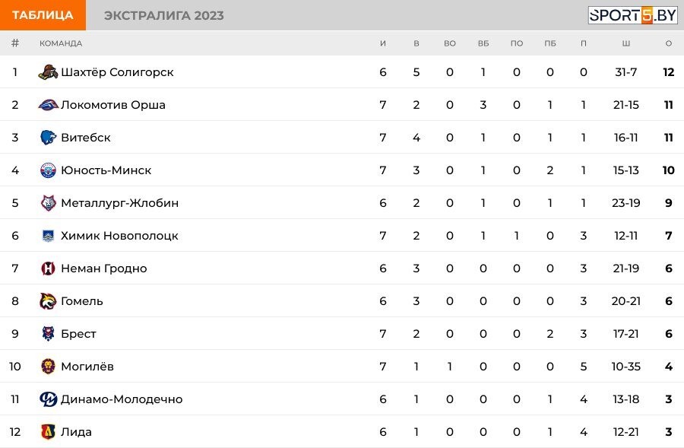Image resolution: width=684 pixels, height=448 pixels.
Task: Click the Химик Новополоцк team logo
Action: pyautogui.click(x=48, y=236)
